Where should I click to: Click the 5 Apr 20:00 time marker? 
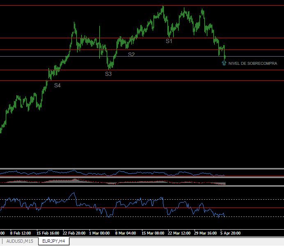[x=230, y=233]
